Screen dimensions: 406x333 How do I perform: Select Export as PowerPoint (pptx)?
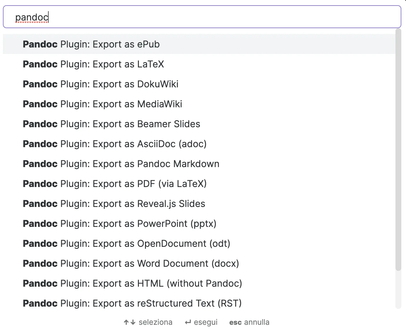(x=120, y=224)
